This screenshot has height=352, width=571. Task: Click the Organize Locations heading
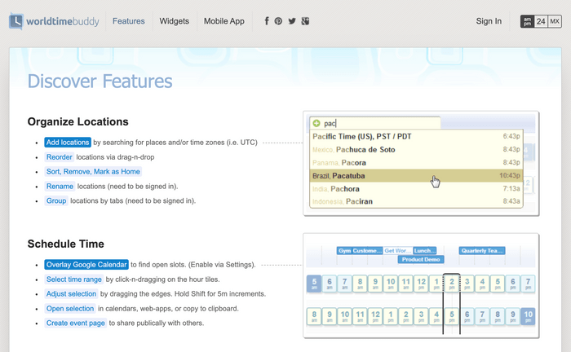(x=78, y=121)
